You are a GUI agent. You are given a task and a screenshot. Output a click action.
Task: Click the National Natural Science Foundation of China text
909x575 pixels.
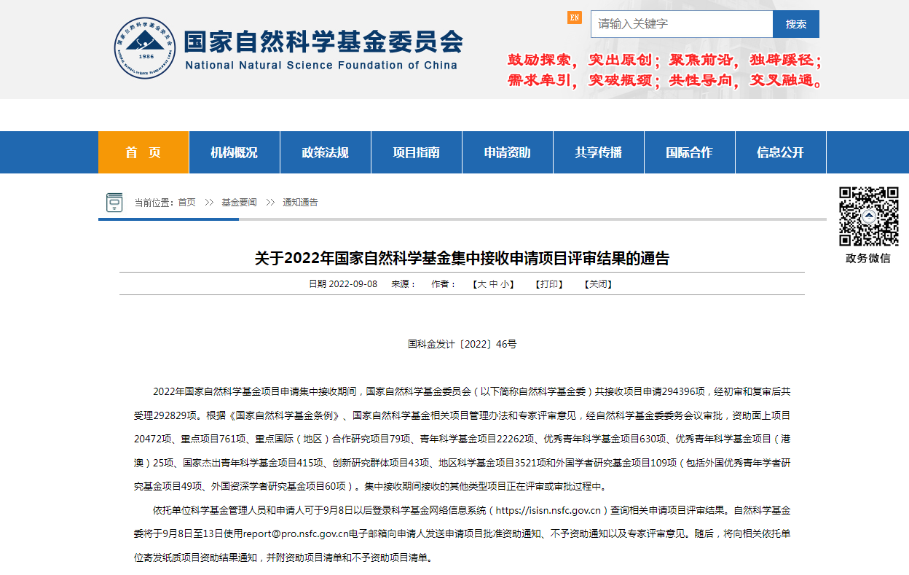(x=321, y=66)
